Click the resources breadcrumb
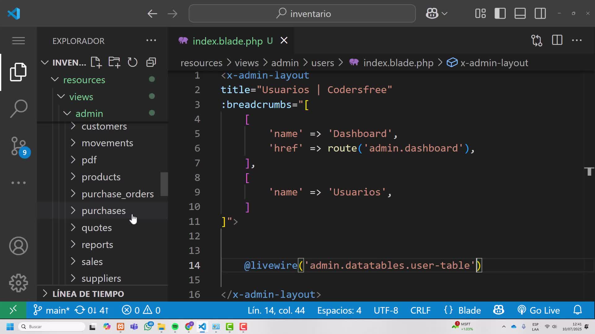This screenshot has height=334, width=595. point(201,63)
